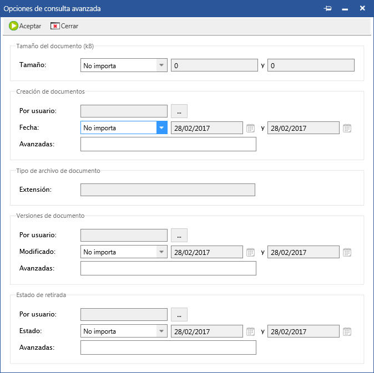Click the second Estado date field

pos(304,331)
